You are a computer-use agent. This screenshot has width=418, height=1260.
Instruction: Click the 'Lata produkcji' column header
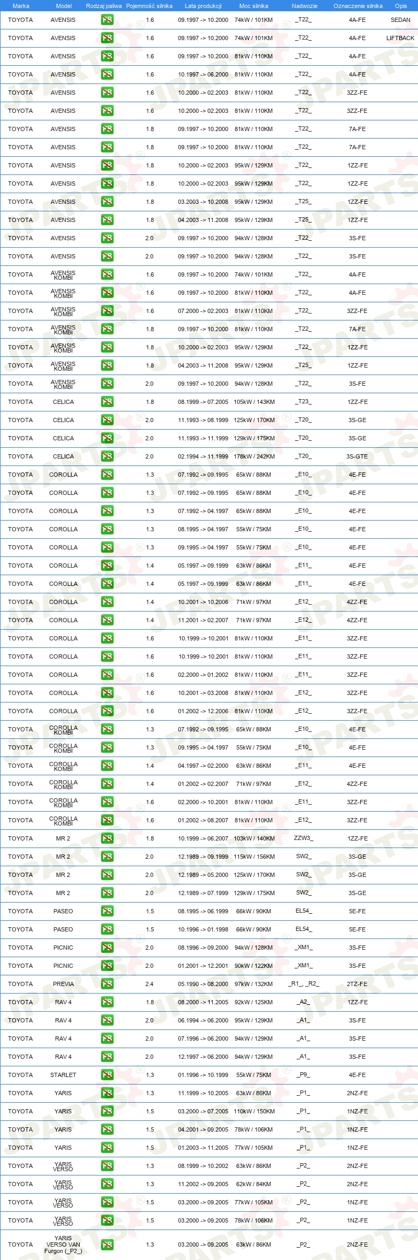[x=203, y=6]
